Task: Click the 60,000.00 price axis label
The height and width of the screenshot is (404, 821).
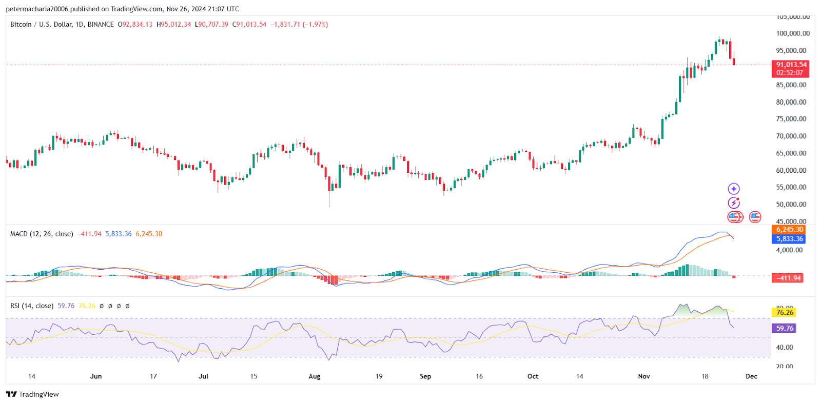Action: coord(791,170)
